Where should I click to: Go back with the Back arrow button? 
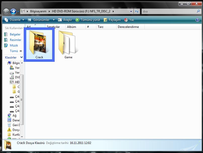[6, 12]
